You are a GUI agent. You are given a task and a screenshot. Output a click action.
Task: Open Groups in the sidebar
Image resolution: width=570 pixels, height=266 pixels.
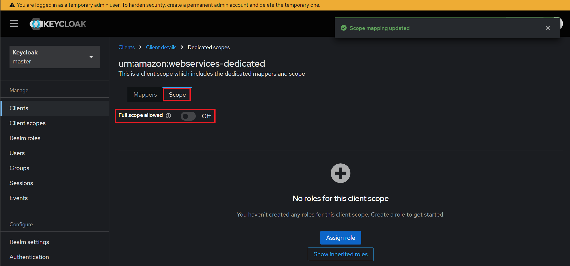coord(55,168)
